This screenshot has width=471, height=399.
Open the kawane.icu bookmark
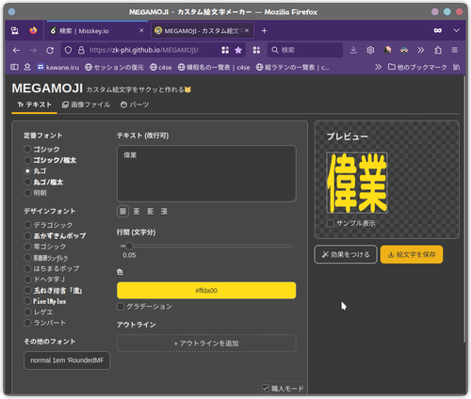[x=58, y=67]
